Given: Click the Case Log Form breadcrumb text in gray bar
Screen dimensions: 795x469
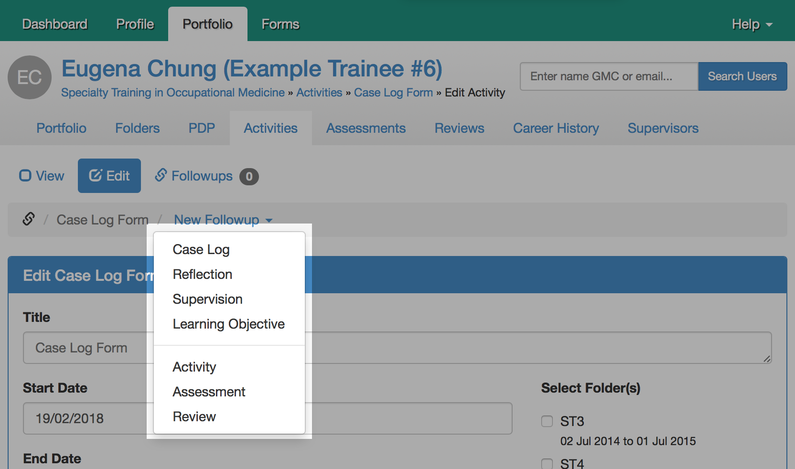Looking at the screenshot, I should coord(102,220).
